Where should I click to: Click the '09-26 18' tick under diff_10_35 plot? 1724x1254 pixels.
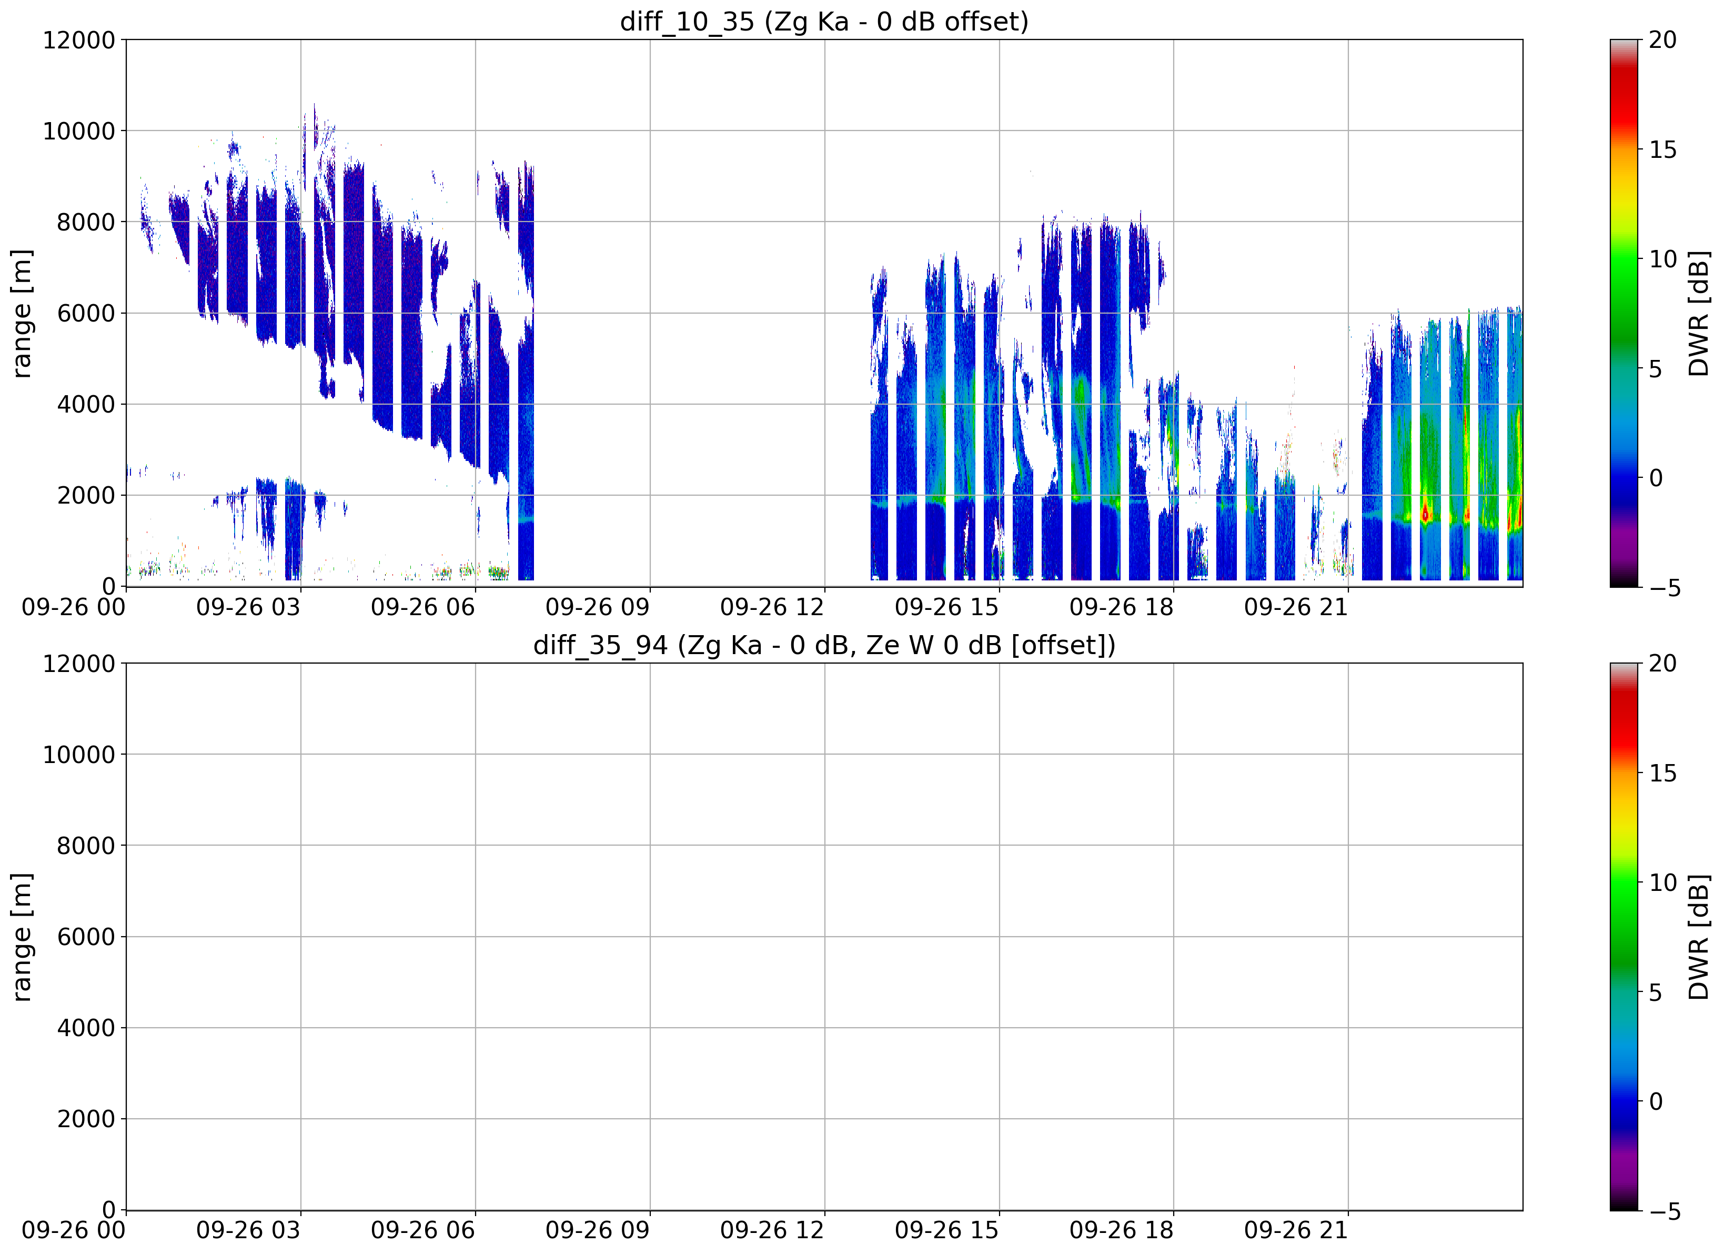[x=1121, y=606]
